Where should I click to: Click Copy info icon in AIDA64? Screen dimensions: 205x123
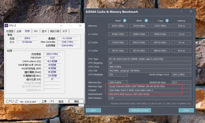167,21
